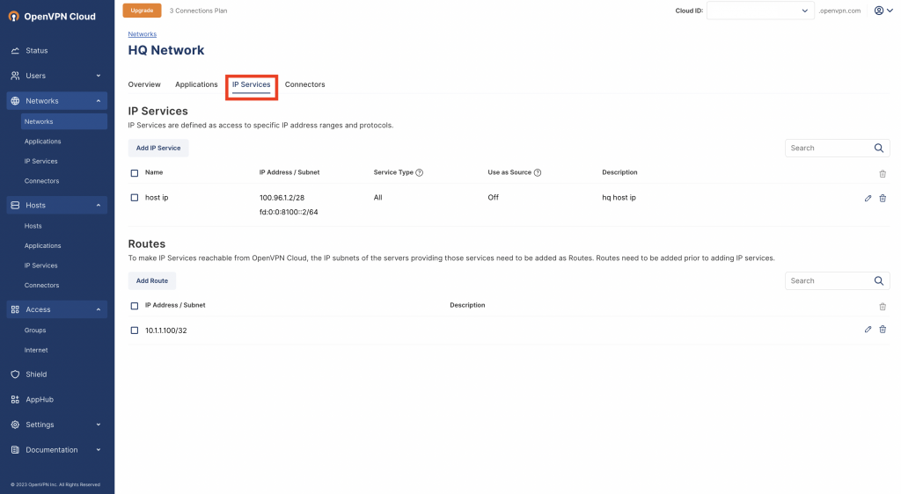
Task: Open Shield from the sidebar
Action: coord(36,374)
